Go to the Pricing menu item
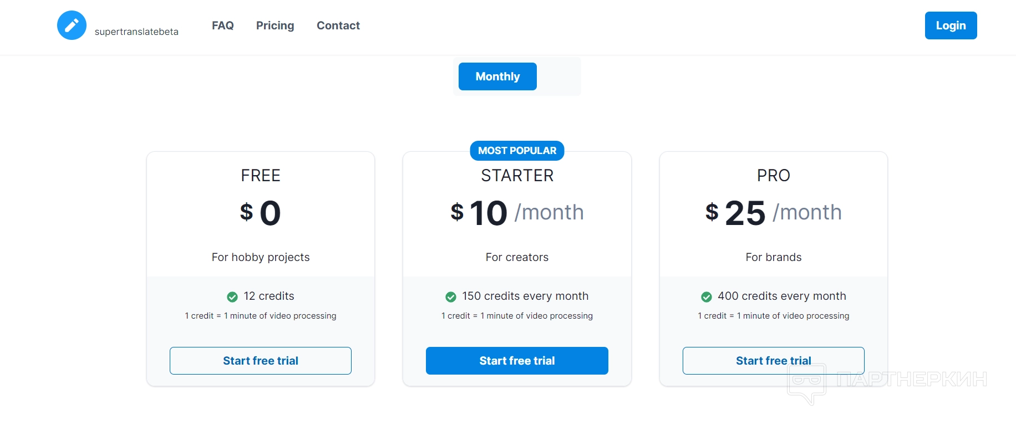1016x435 pixels. [275, 25]
